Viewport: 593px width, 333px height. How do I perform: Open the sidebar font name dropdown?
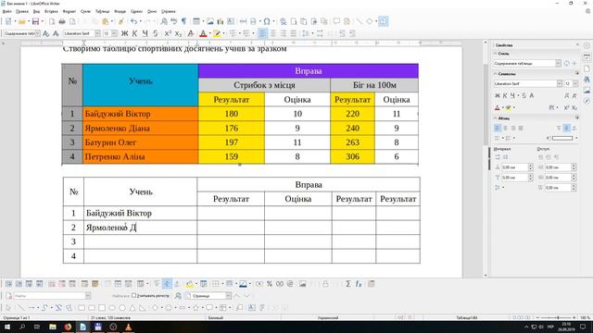pyautogui.click(x=559, y=83)
